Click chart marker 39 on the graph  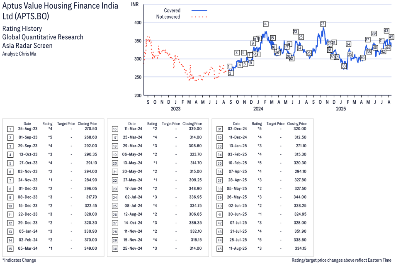coord(374,33)
